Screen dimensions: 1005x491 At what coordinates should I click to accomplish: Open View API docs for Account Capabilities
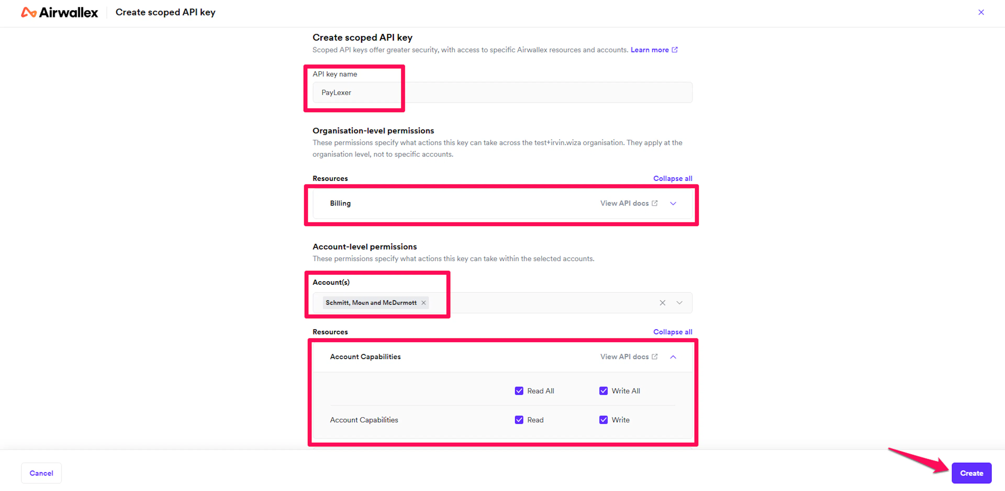tap(624, 357)
